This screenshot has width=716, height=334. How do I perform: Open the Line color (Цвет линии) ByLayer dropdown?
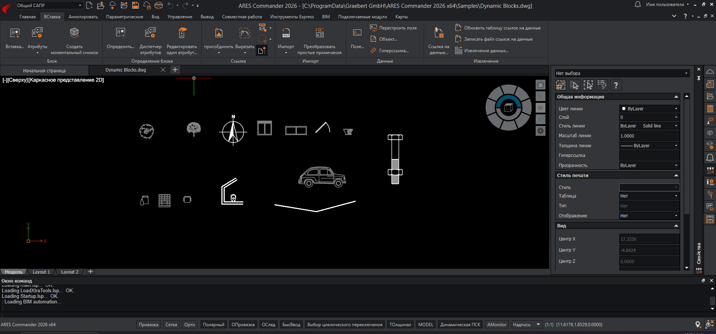click(649, 109)
